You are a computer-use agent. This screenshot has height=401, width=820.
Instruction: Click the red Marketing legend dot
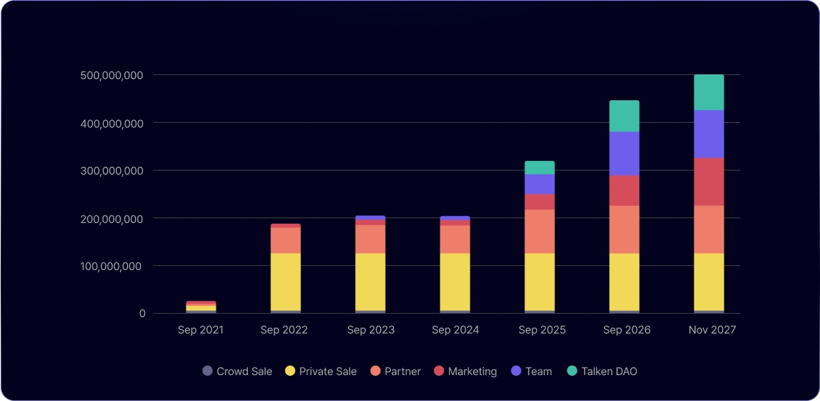point(439,371)
